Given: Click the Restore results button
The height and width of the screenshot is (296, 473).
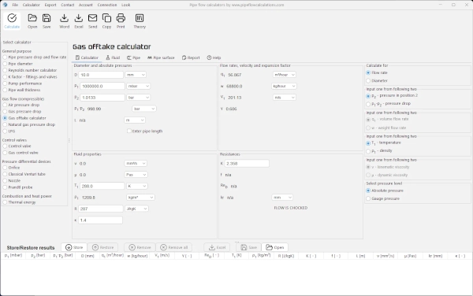Looking at the screenshot, I should [102, 247].
